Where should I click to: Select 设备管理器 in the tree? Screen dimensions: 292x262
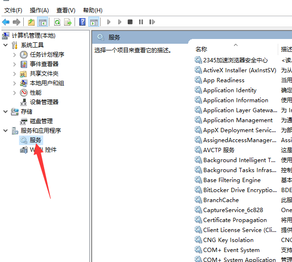click(x=44, y=102)
